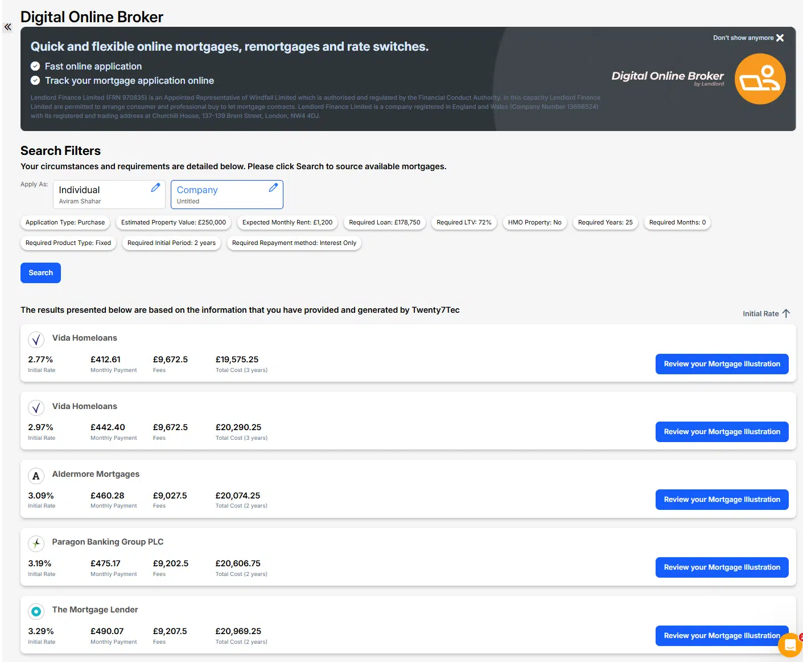Click Digital Online Broker page title
Image resolution: width=803 pixels, height=662 pixels.
point(92,17)
